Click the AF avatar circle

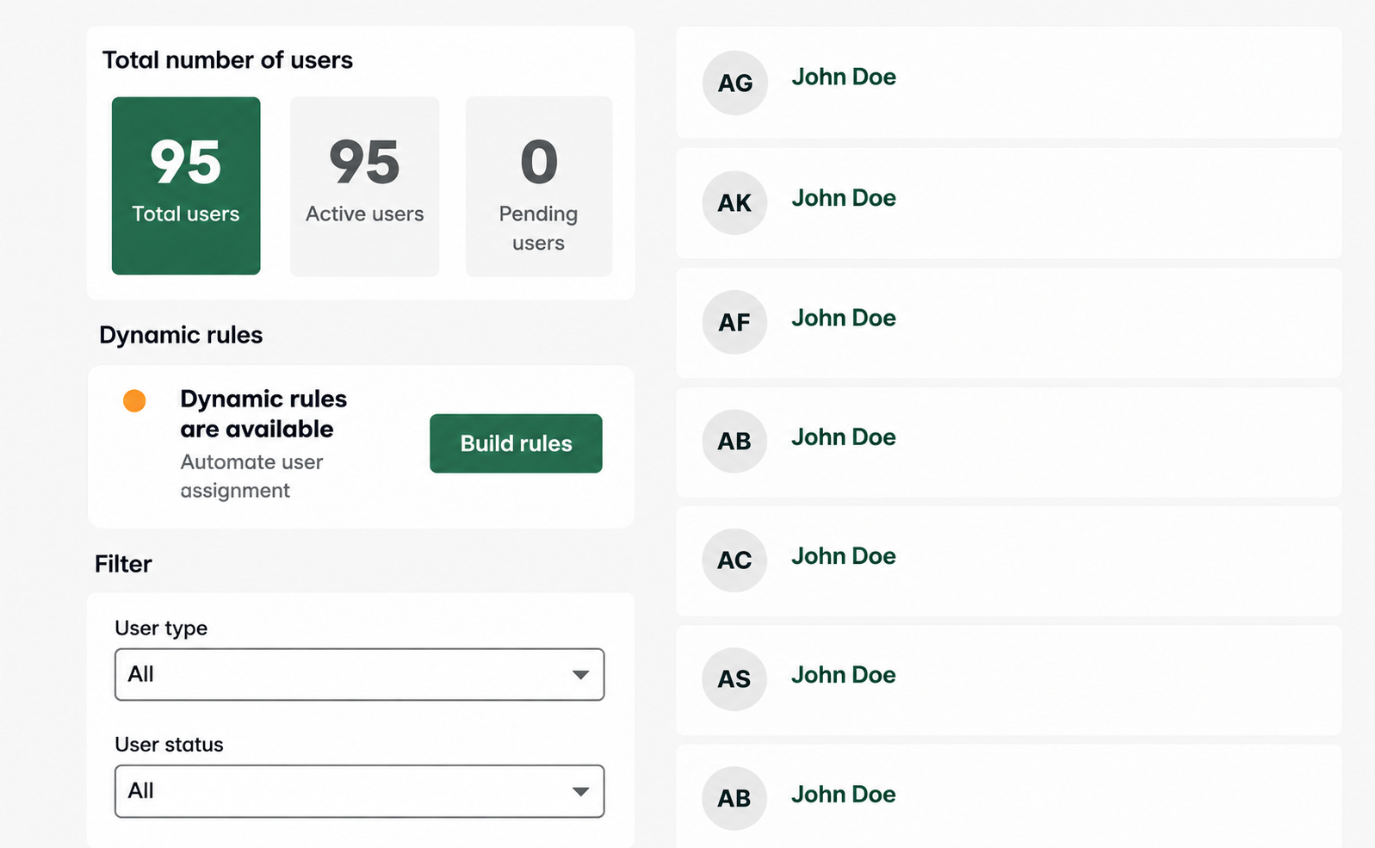(x=734, y=322)
